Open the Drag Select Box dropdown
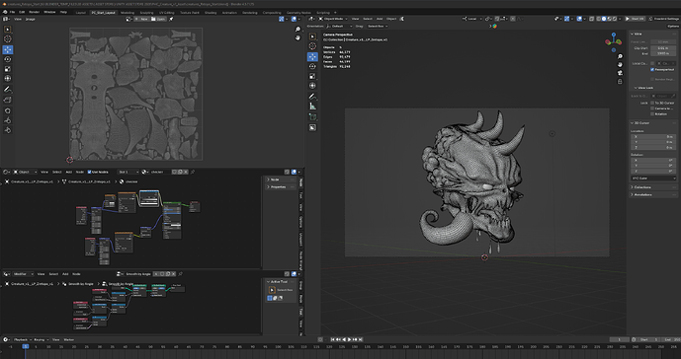This screenshot has height=359, width=681. [378, 26]
